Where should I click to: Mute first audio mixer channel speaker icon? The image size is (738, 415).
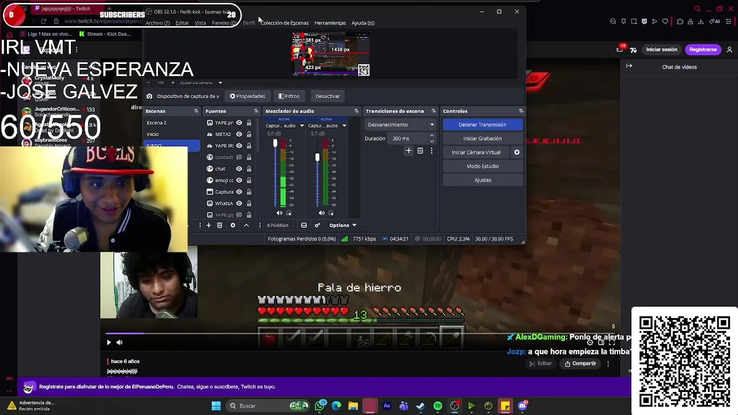pos(280,213)
